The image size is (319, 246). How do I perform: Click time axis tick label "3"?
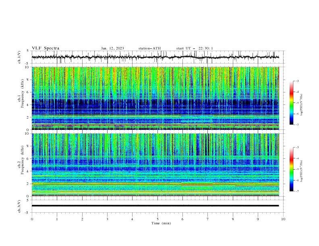pyautogui.click(x=107, y=219)
